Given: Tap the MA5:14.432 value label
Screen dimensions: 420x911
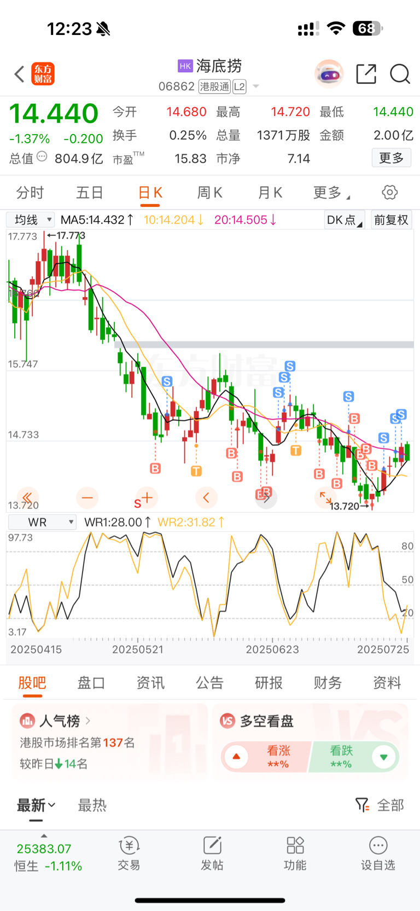Looking at the screenshot, I should tap(97, 220).
